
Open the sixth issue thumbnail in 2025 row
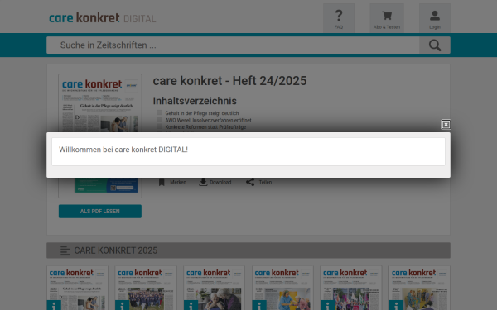click(x=420, y=288)
